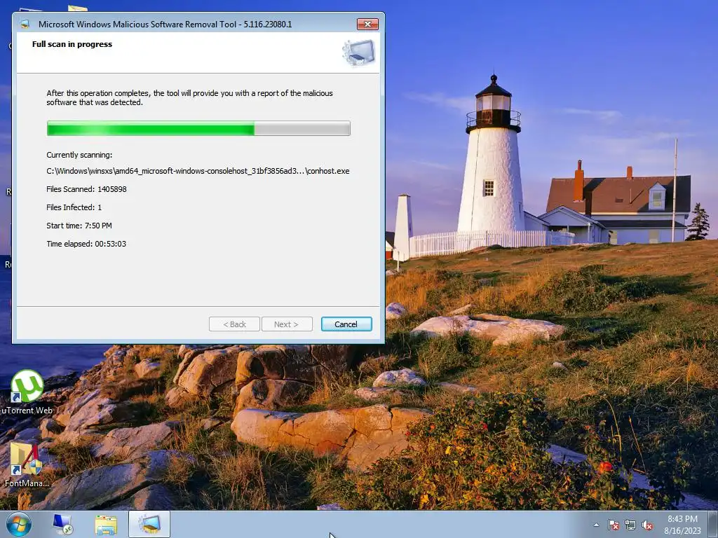Click the Currently scanning label

click(x=79, y=155)
